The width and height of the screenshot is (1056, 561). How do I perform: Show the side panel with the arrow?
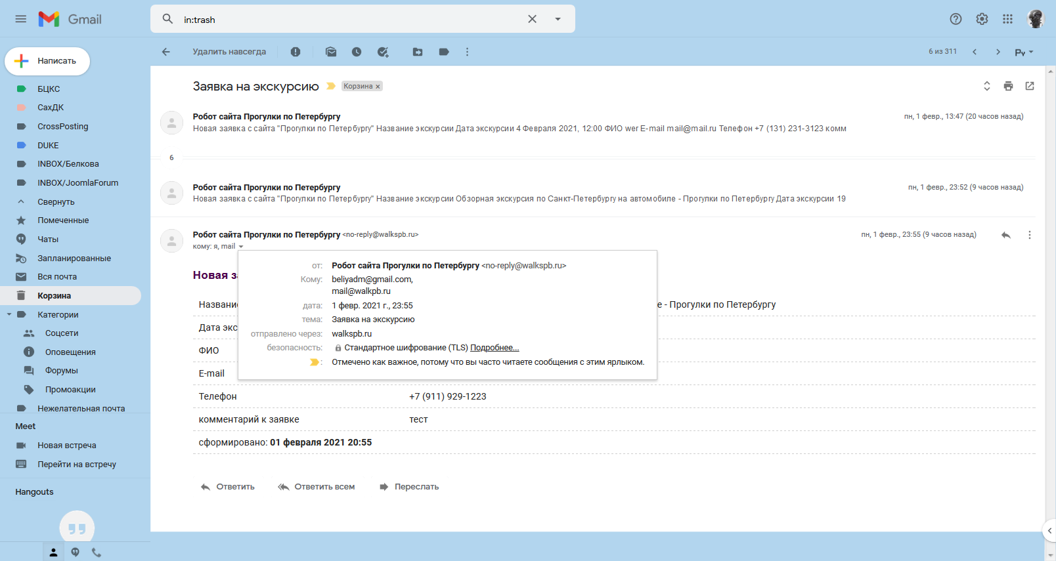pos(1049,530)
